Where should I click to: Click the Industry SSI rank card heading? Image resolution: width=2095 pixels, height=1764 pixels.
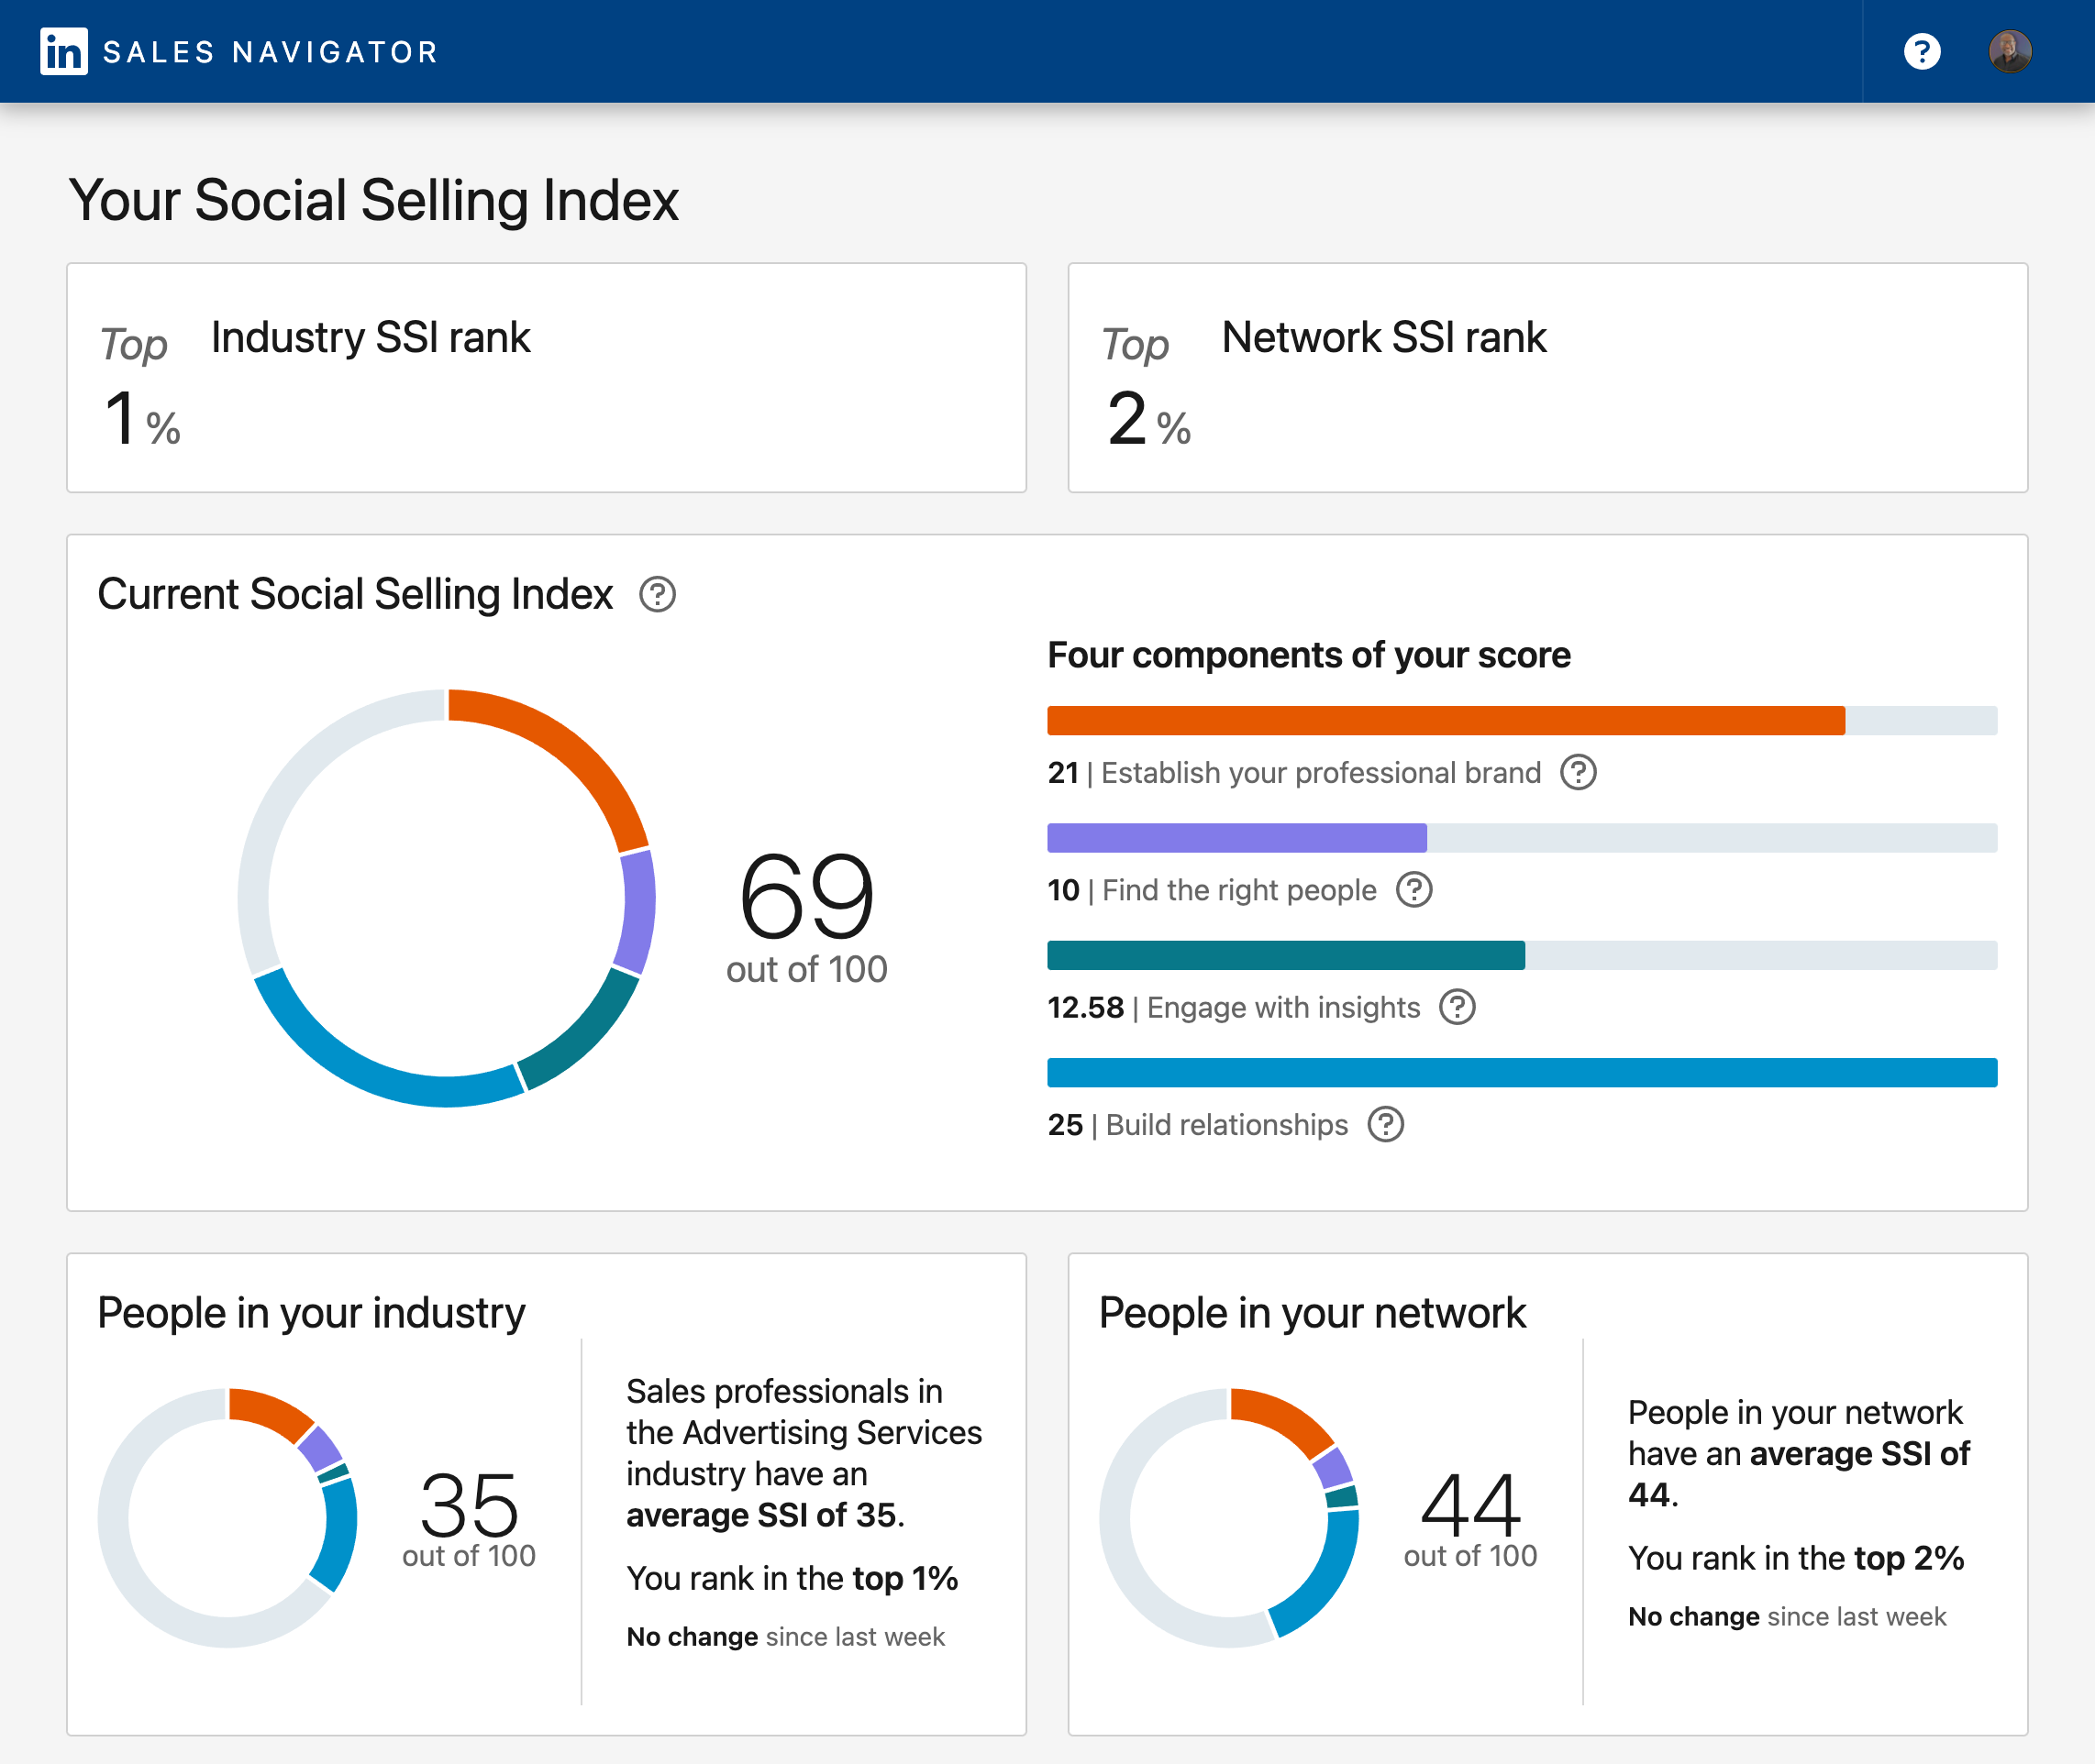coord(371,337)
